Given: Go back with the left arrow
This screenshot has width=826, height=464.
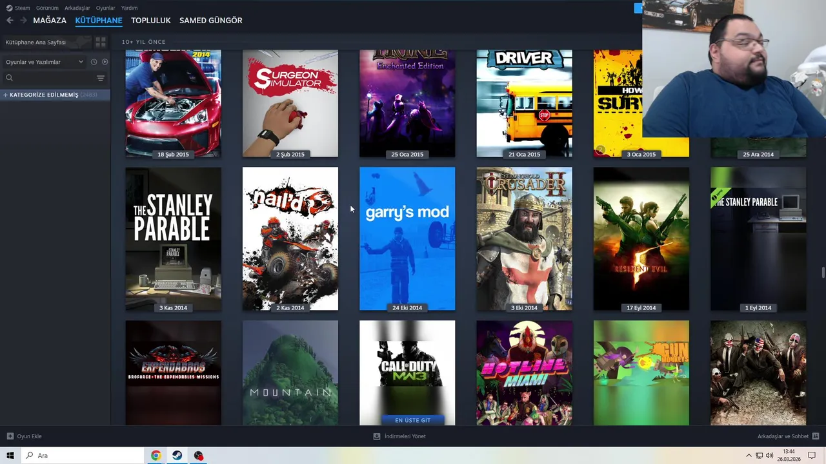Looking at the screenshot, I should tap(10, 21).
